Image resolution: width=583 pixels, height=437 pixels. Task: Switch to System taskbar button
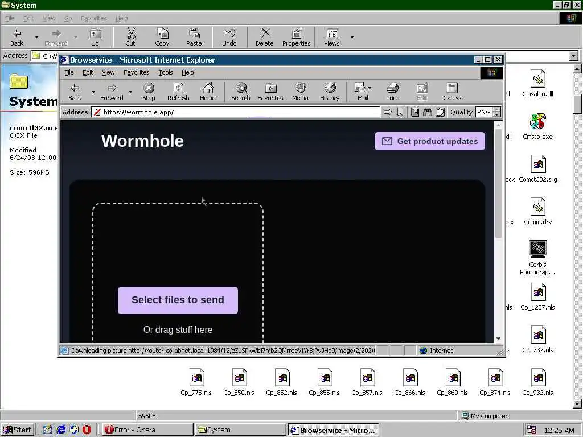(x=240, y=430)
